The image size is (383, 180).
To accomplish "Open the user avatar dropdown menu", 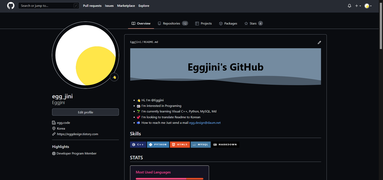I will tap(368, 6).
